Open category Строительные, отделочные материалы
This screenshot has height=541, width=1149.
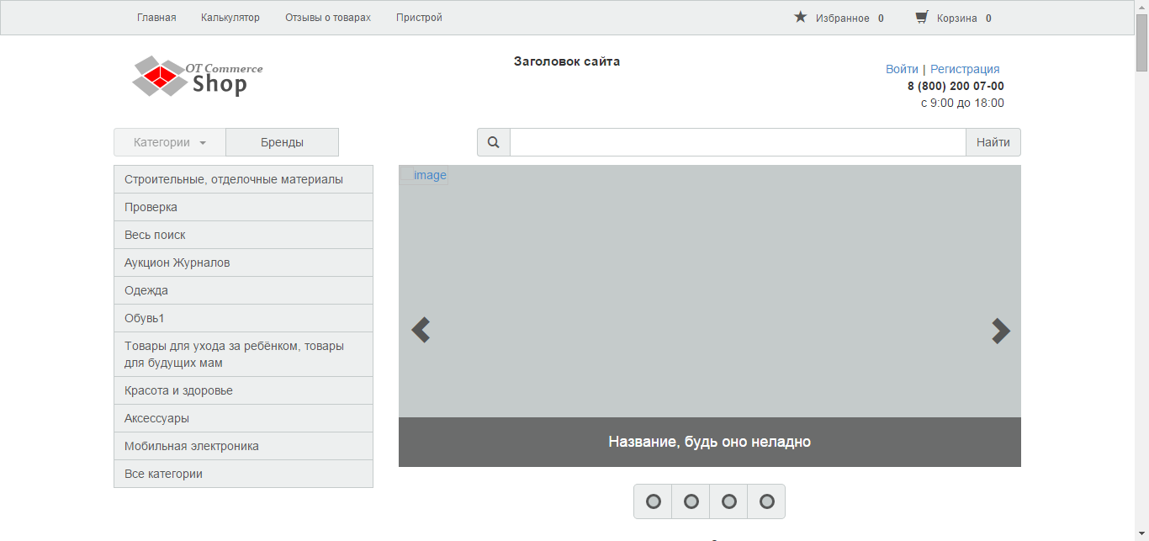[243, 179]
